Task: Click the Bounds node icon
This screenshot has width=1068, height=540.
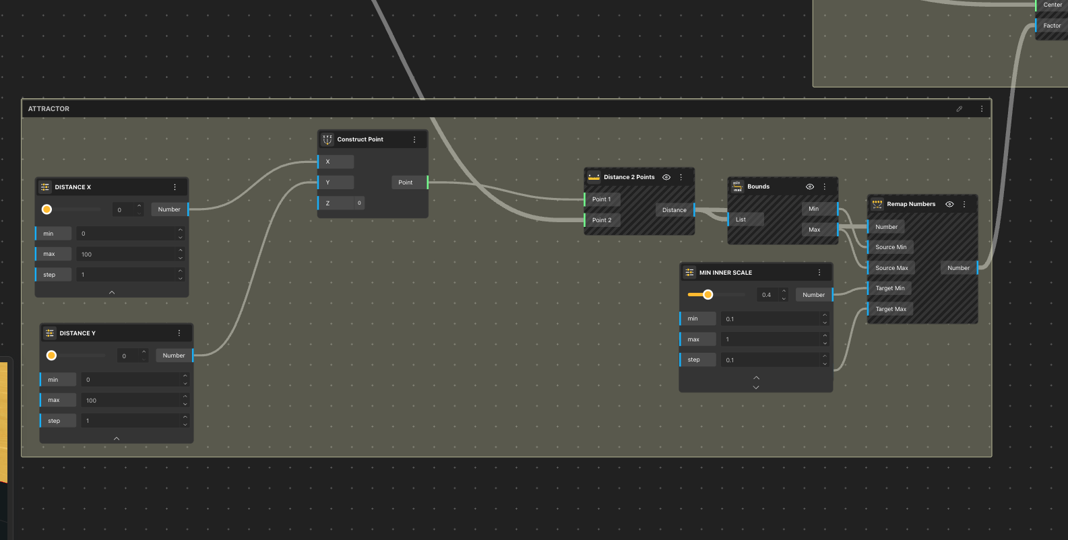Action: coord(737,187)
